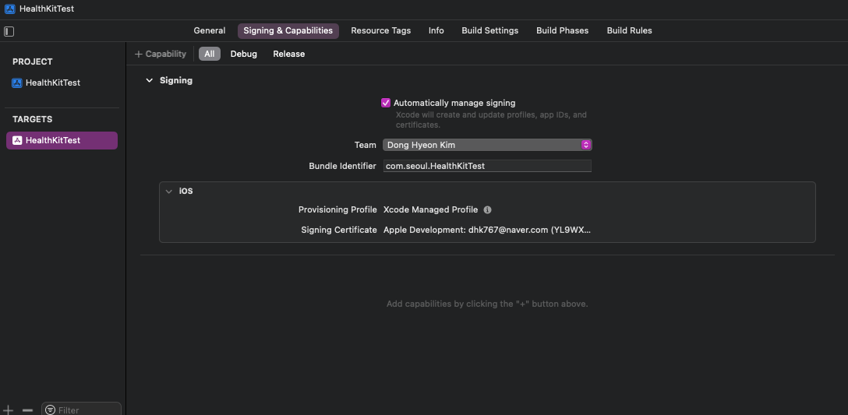Open the Team dropdown
This screenshot has height=415, width=848.
(487, 145)
